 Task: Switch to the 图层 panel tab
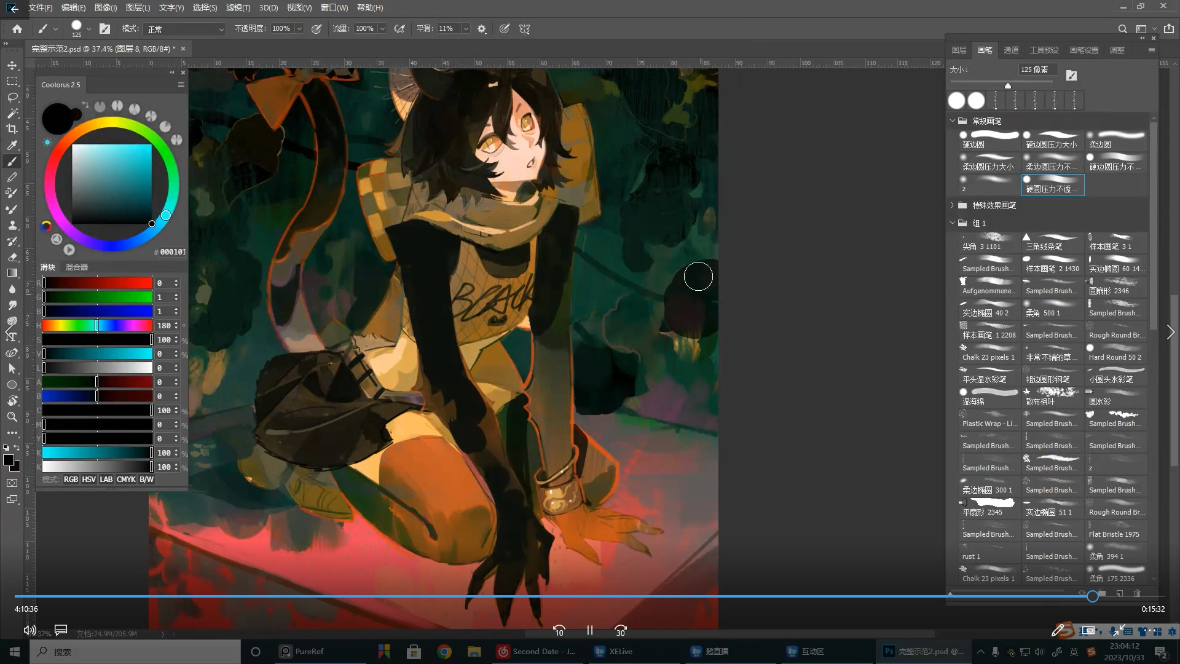tap(959, 50)
